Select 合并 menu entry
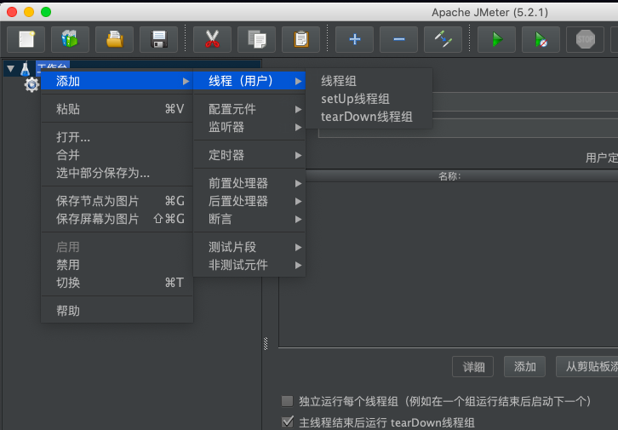Viewport: 618px width, 430px height. 117,154
